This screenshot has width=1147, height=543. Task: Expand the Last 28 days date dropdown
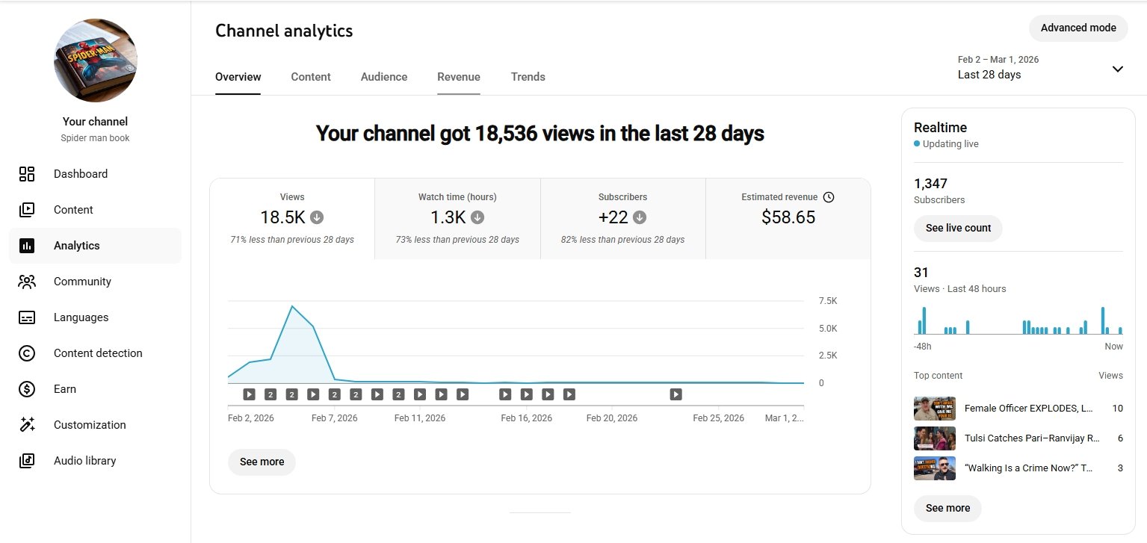[x=1117, y=69]
